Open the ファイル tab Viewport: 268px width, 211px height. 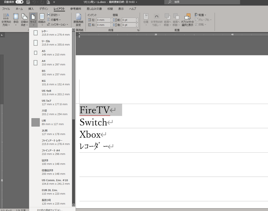tap(6, 9)
